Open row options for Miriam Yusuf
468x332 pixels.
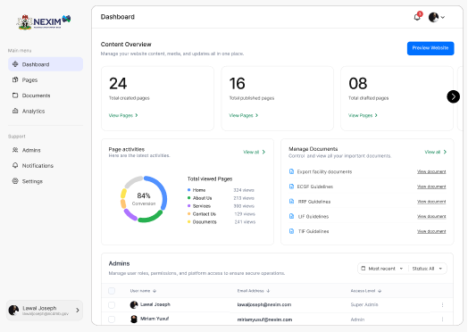click(442, 319)
